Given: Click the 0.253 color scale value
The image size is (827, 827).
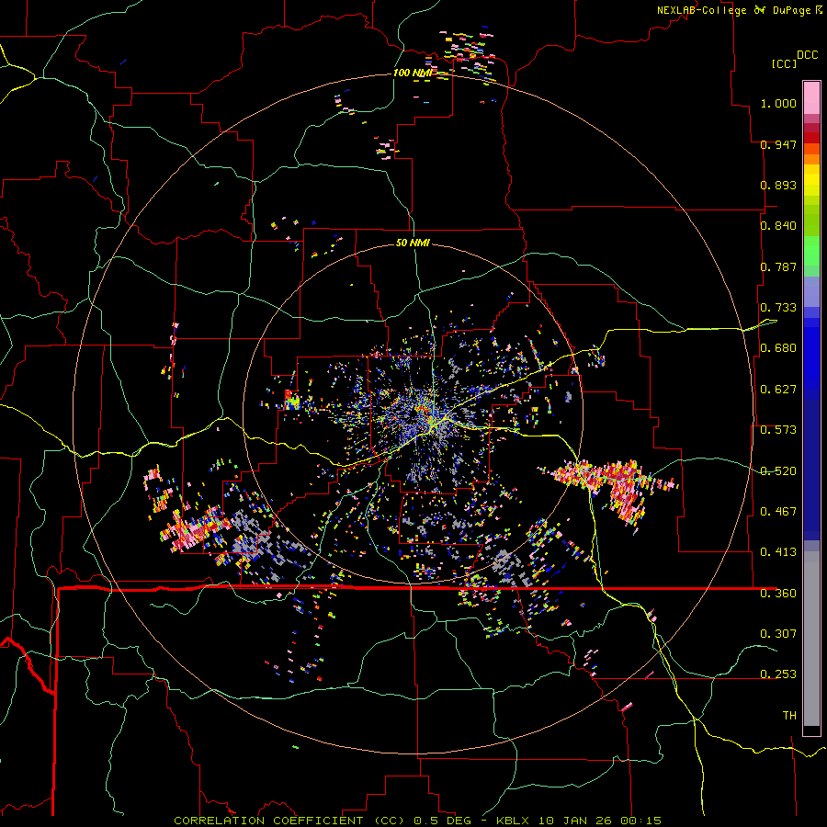Looking at the screenshot, I should 778,674.
